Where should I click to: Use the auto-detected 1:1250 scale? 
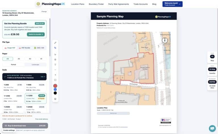pyautogui.click(x=43, y=77)
